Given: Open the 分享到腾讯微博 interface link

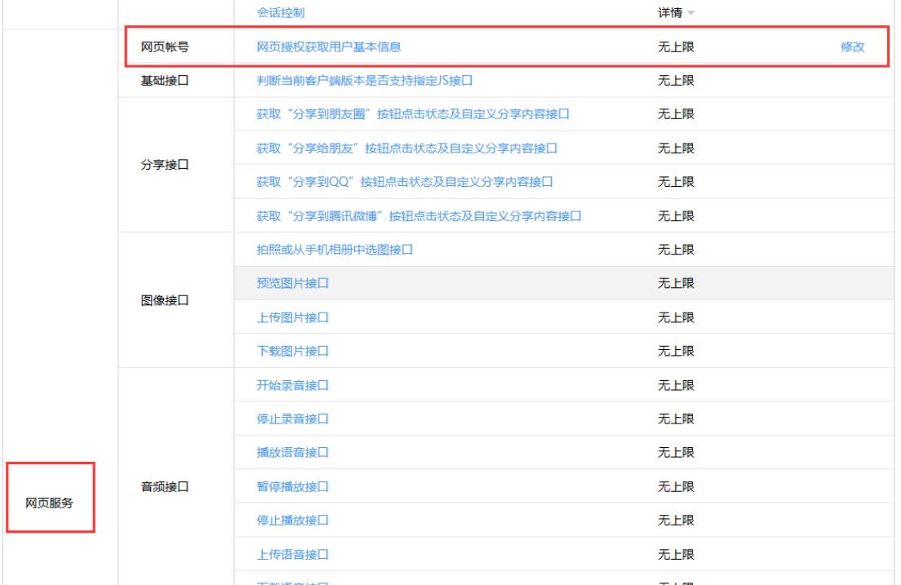Looking at the screenshot, I should pyautogui.click(x=419, y=216).
